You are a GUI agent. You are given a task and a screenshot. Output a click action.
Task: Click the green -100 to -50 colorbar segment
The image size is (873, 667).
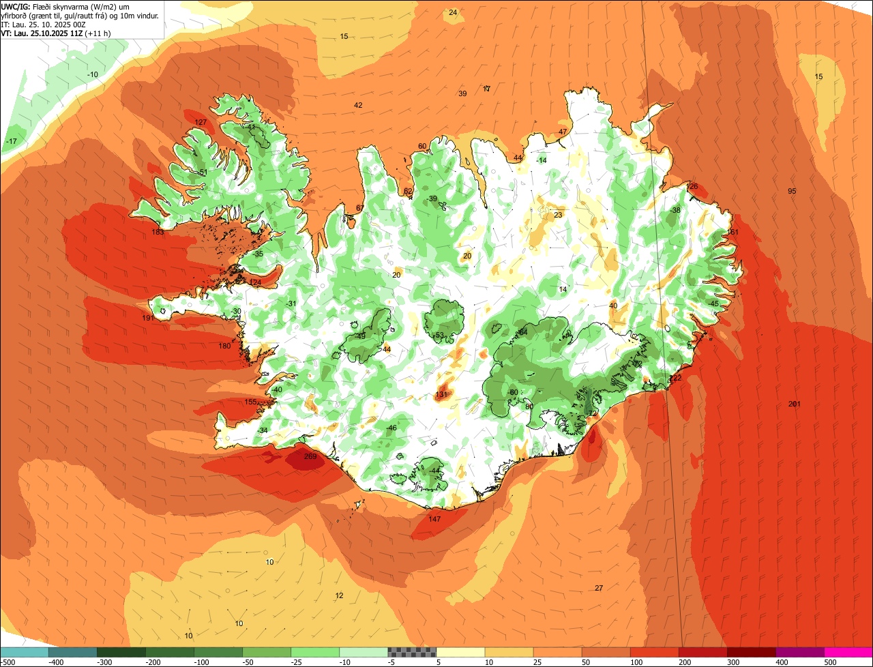tap(218, 652)
